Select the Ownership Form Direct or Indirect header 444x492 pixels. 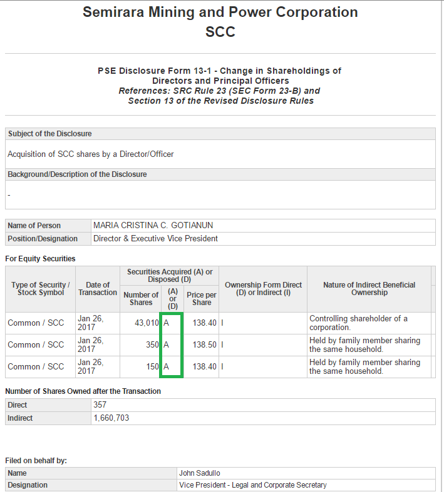click(x=263, y=289)
